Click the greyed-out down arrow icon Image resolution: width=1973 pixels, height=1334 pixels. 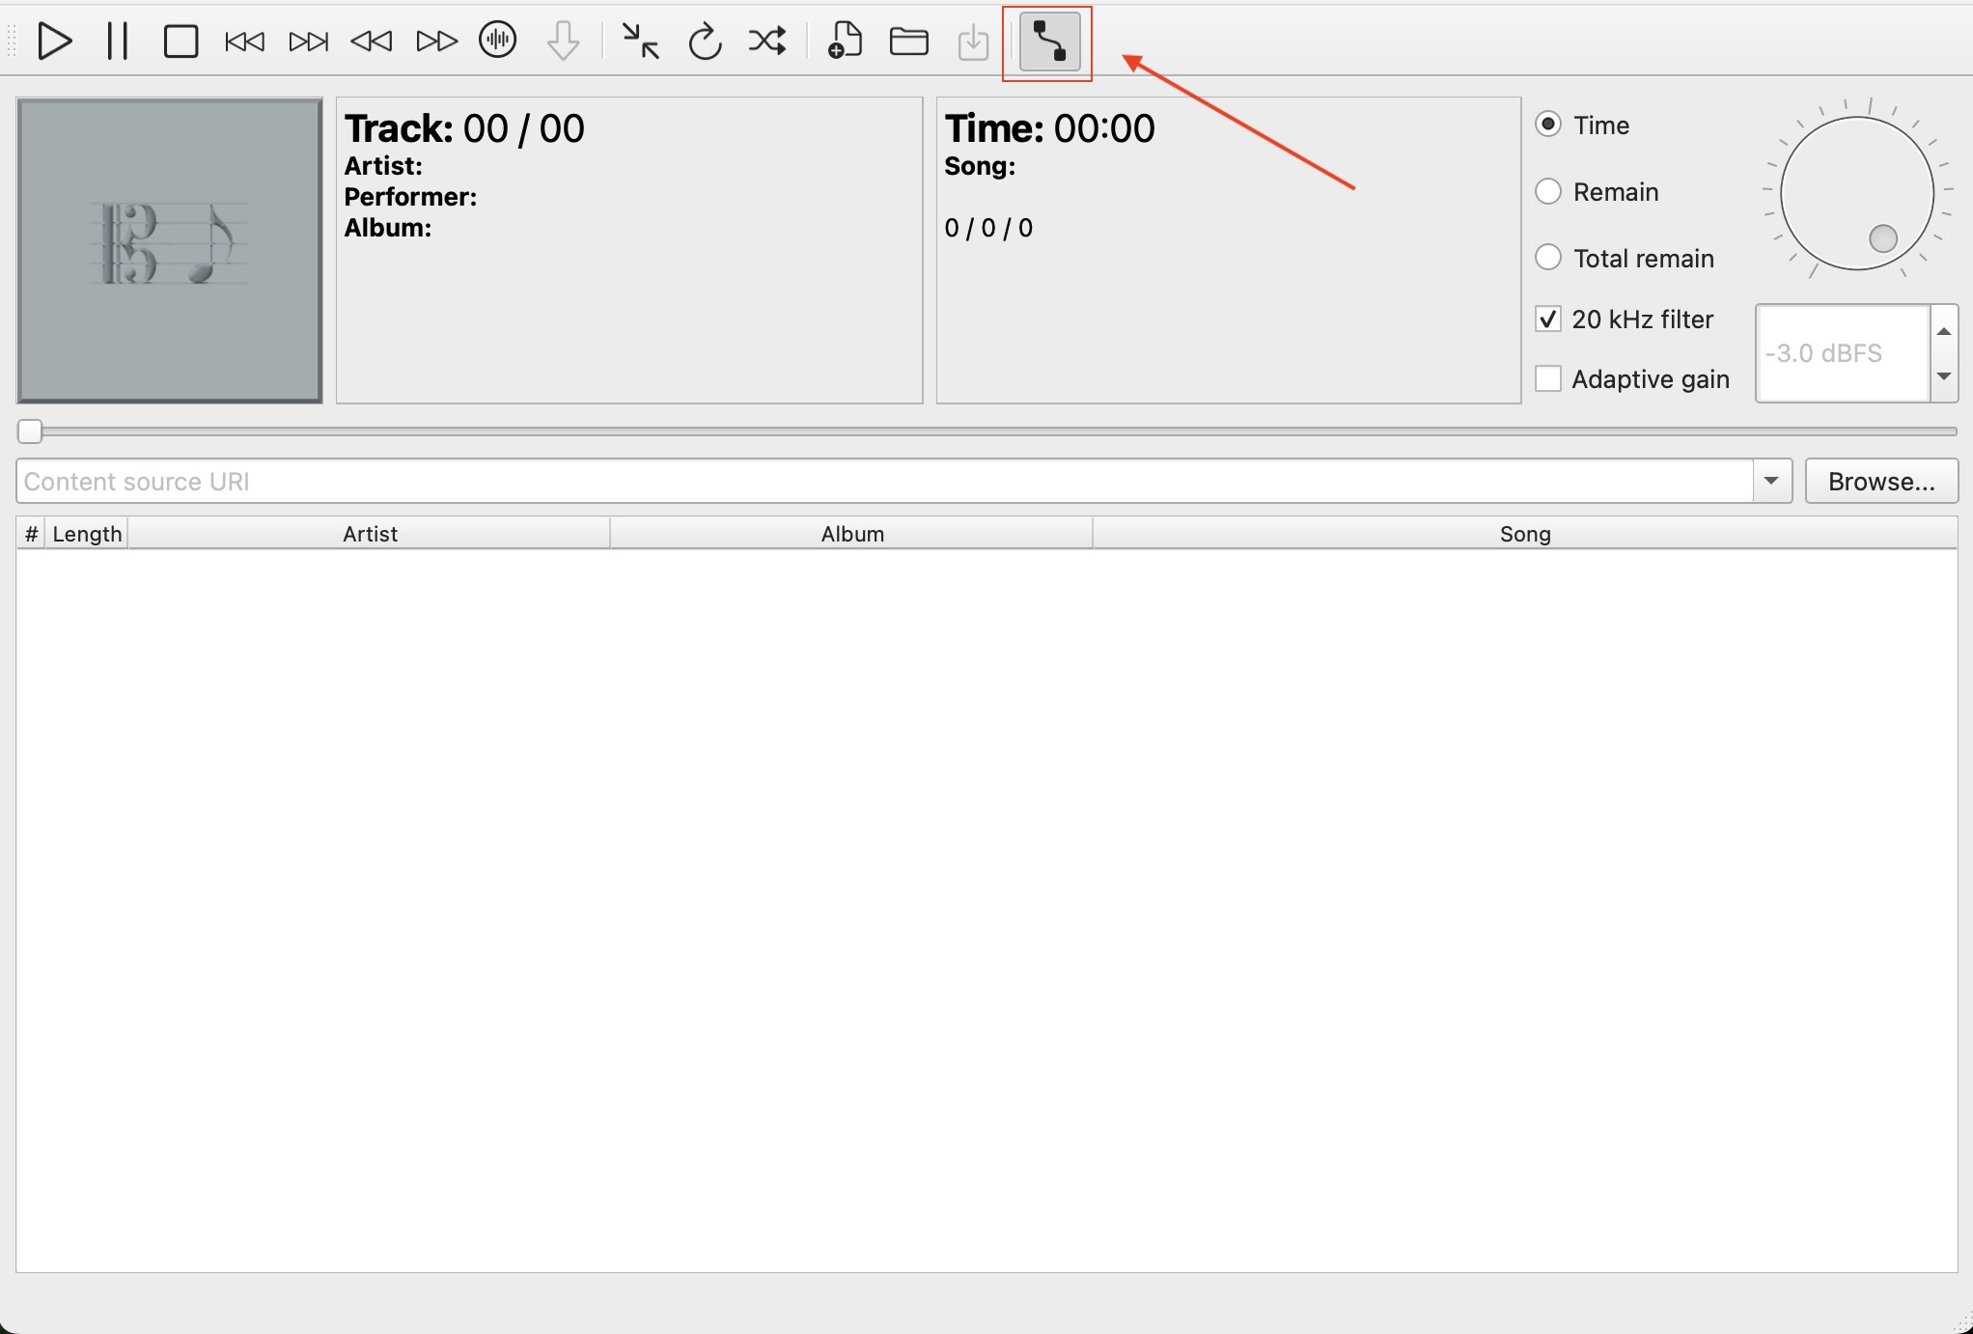(563, 42)
